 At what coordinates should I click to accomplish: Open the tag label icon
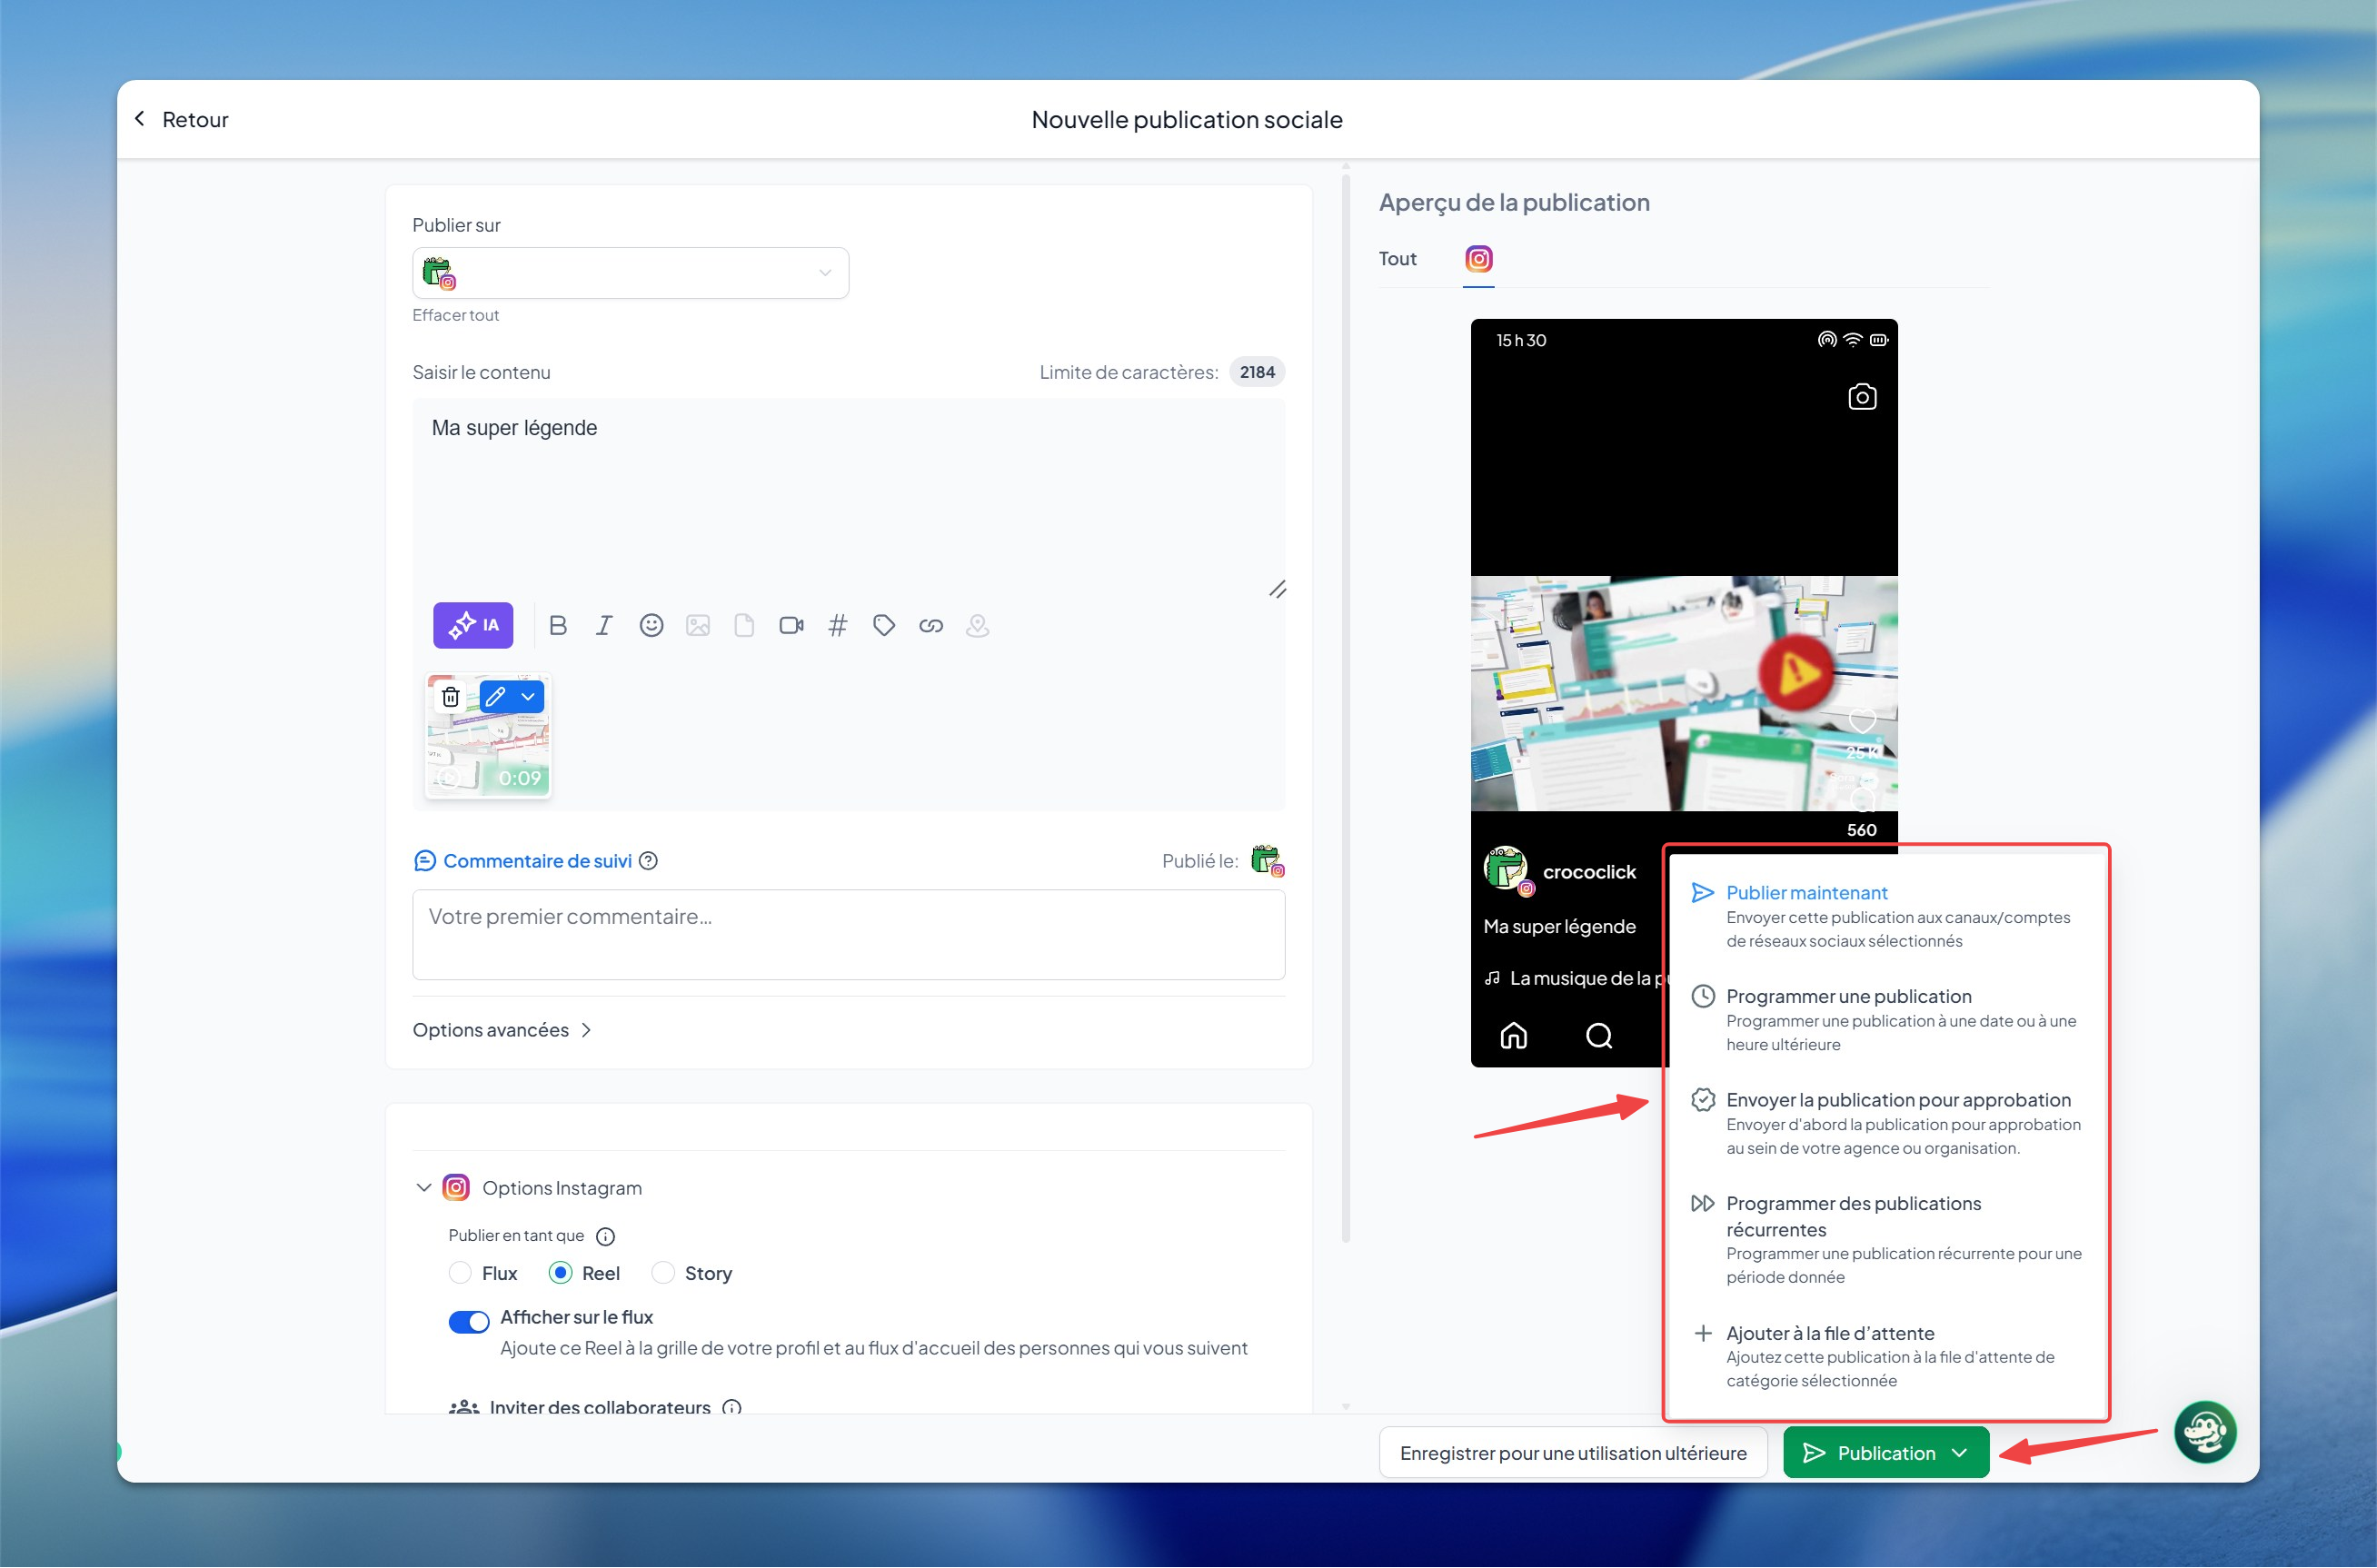point(884,625)
